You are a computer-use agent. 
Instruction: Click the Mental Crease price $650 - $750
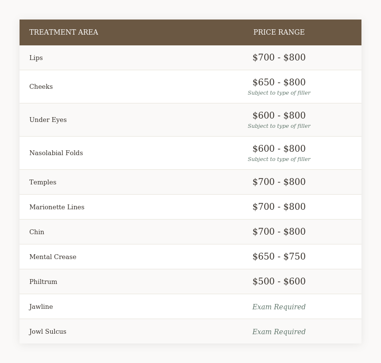(x=279, y=257)
